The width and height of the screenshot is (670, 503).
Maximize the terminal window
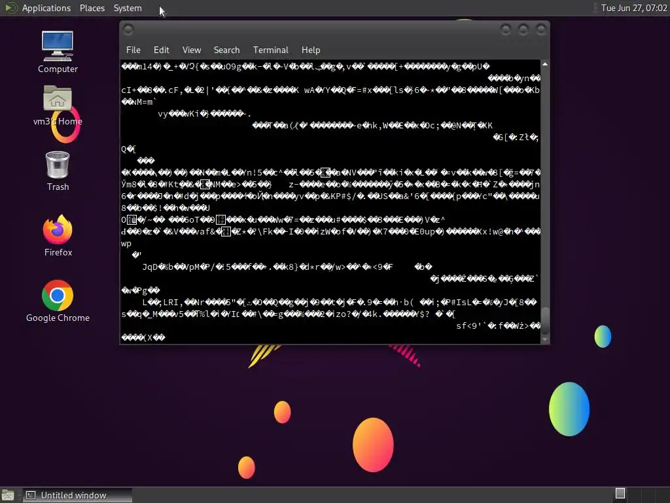click(523, 29)
